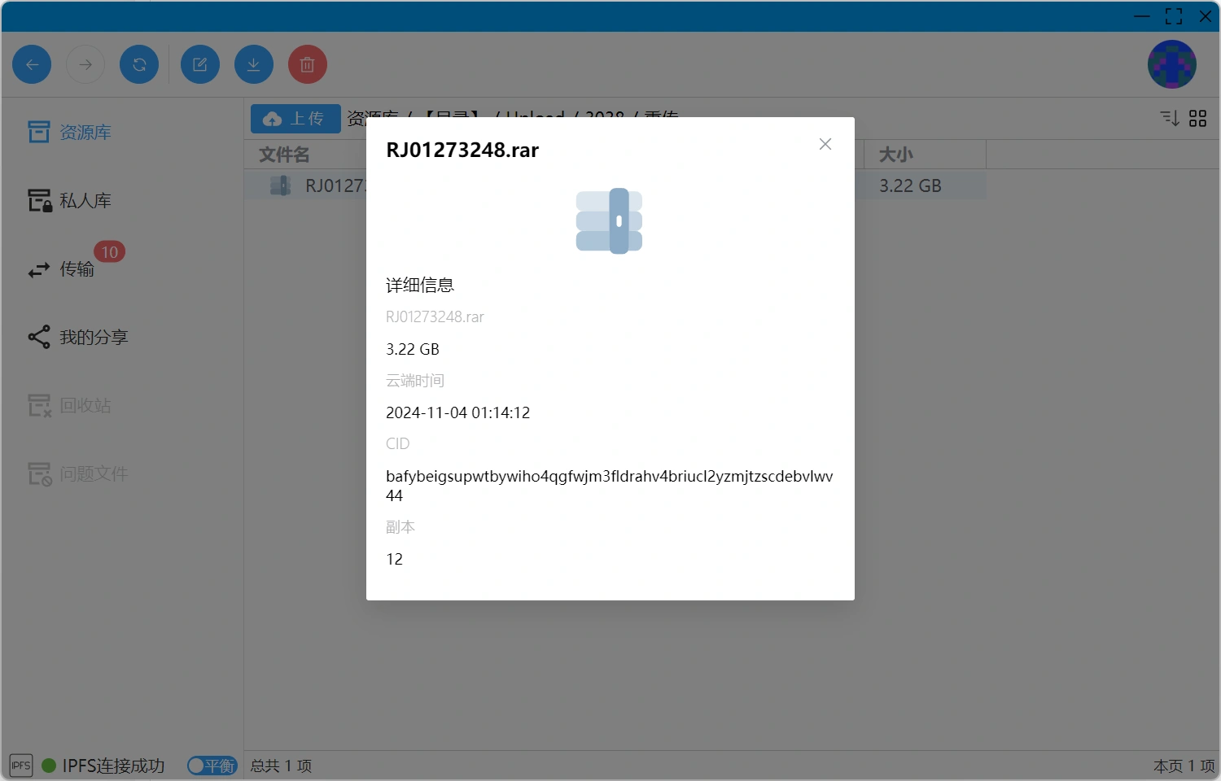The height and width of the screenshot is (781, 1221).
Task: Click the 本页 1 项 status text
Action: tap(1184, 766)
